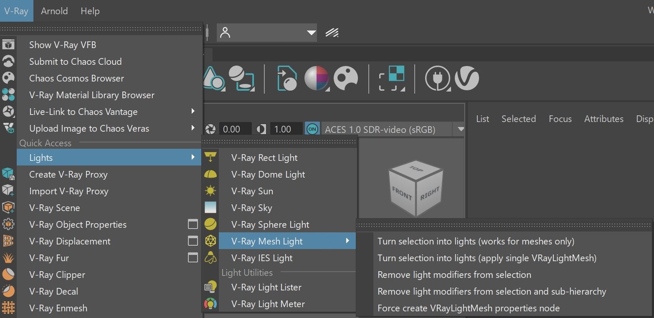Open V-Ray Fur option box

pos(193,258)
